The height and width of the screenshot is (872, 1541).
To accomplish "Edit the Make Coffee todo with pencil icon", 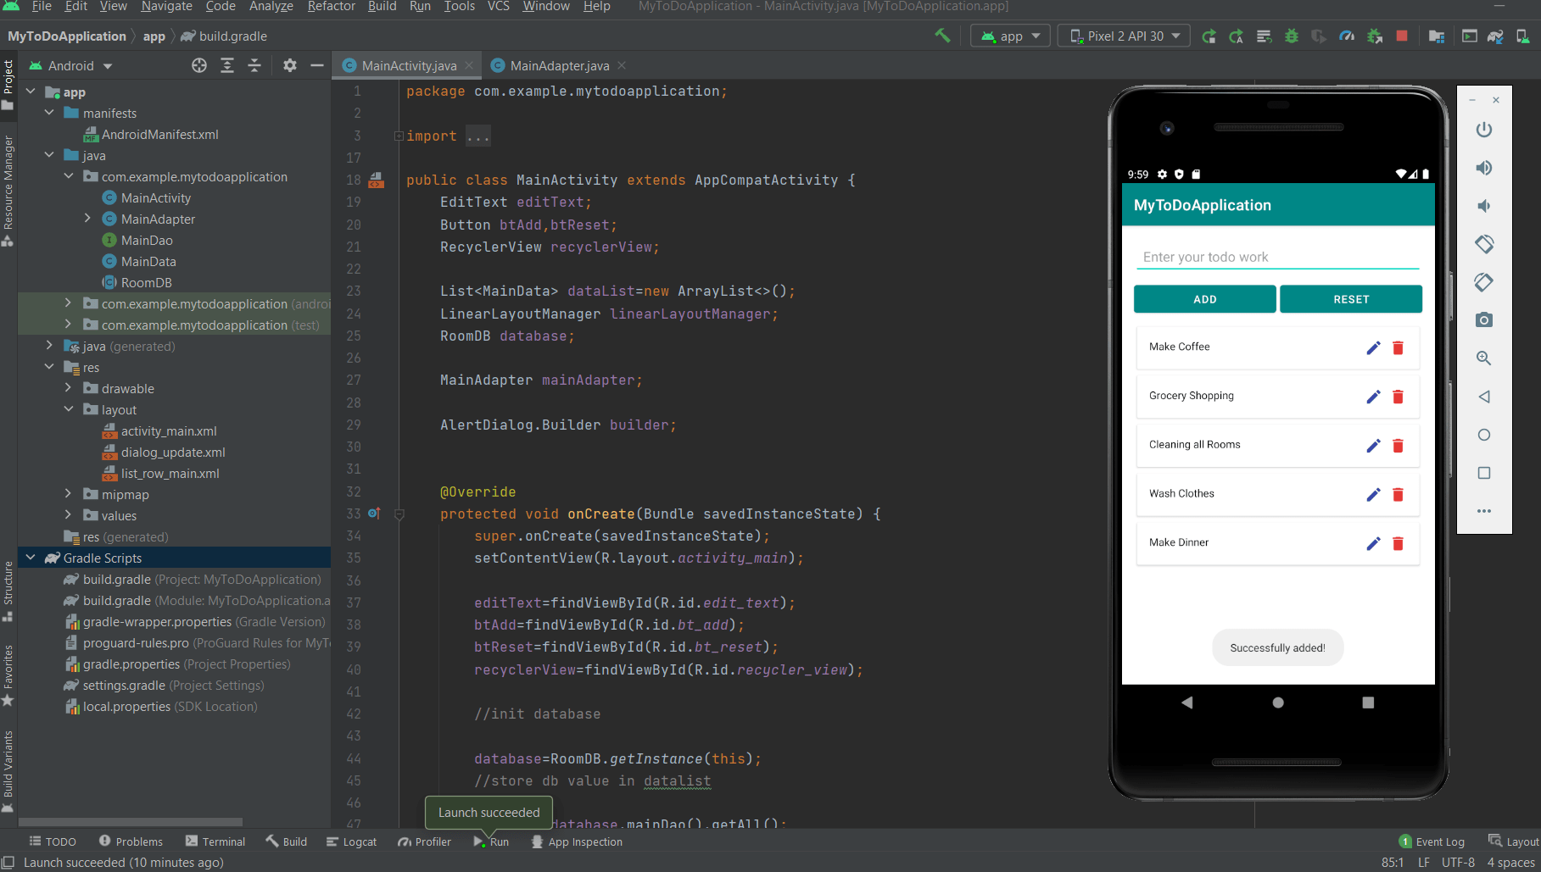I will coord(1374,347).
